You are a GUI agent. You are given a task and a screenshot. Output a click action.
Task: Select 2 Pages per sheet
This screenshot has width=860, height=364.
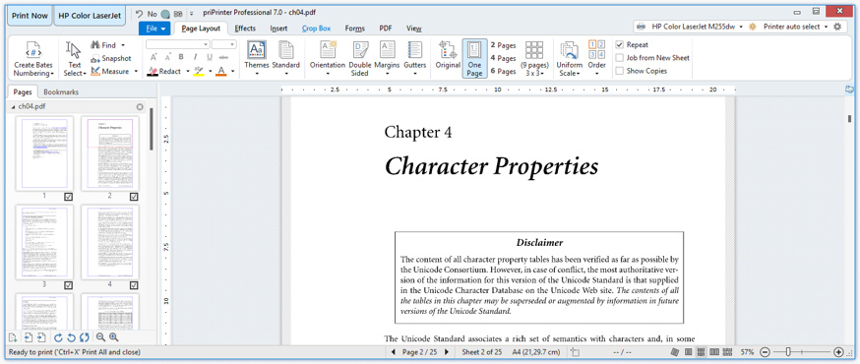coord(503,45)
